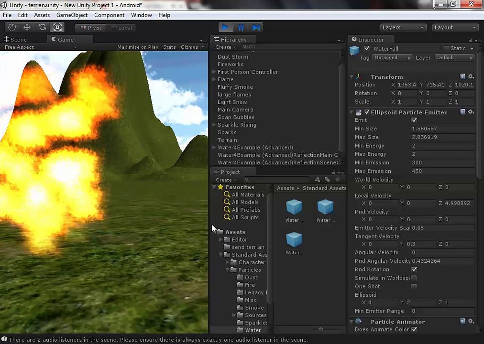Open Ellipsoid Particle Emitter gear menu

point(471,112)
